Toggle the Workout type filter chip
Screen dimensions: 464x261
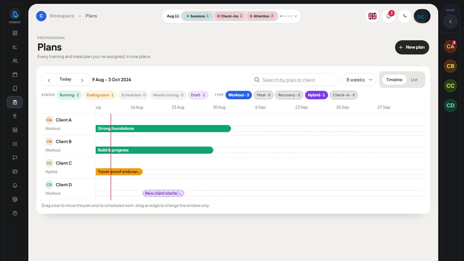pyautogui.click(x=239, y=95)
